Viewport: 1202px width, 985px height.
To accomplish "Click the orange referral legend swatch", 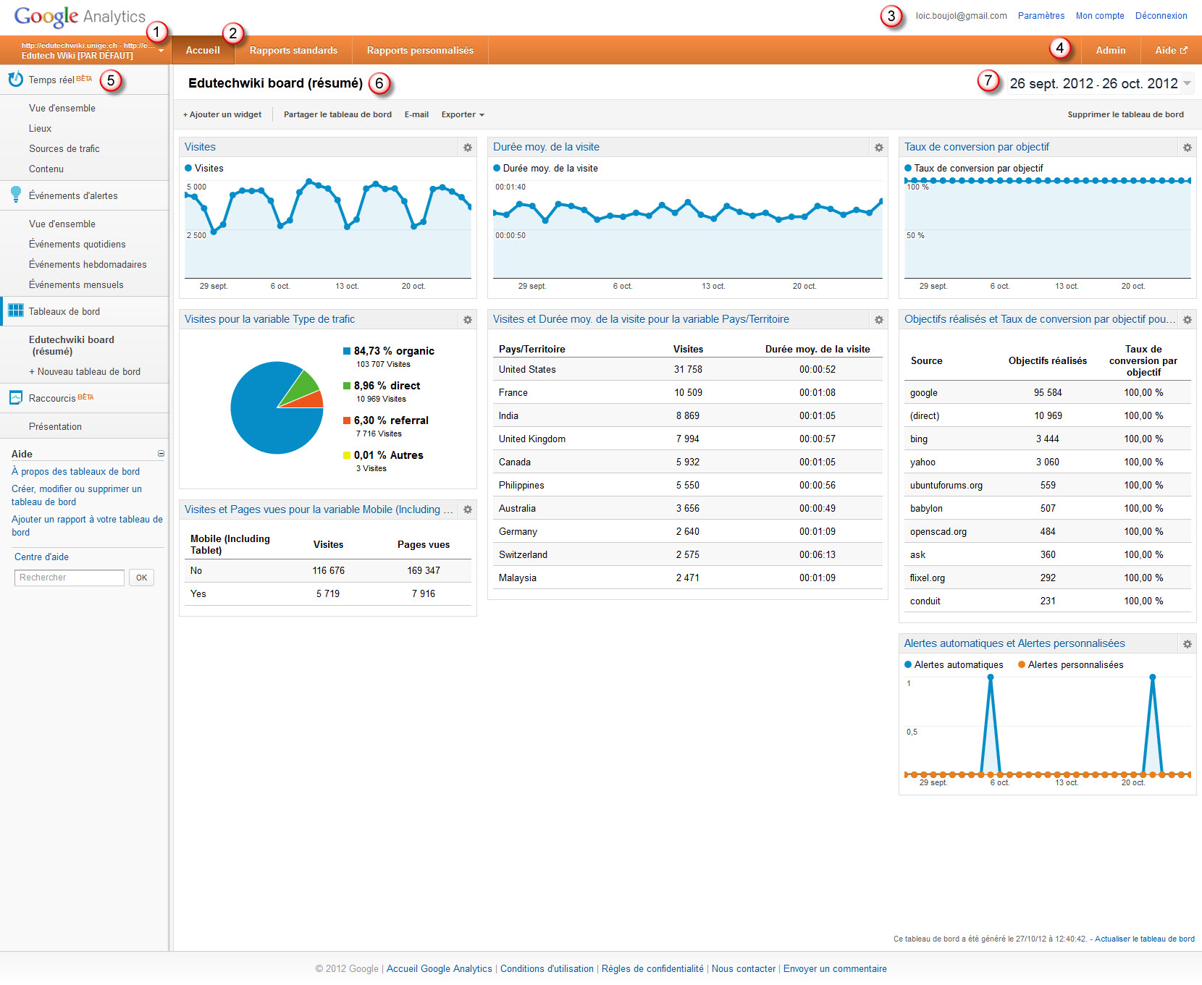I will (347, 420).
